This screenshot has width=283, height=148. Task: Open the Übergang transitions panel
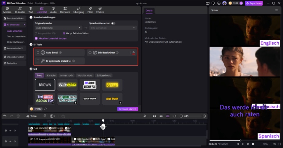click(79, 10)
